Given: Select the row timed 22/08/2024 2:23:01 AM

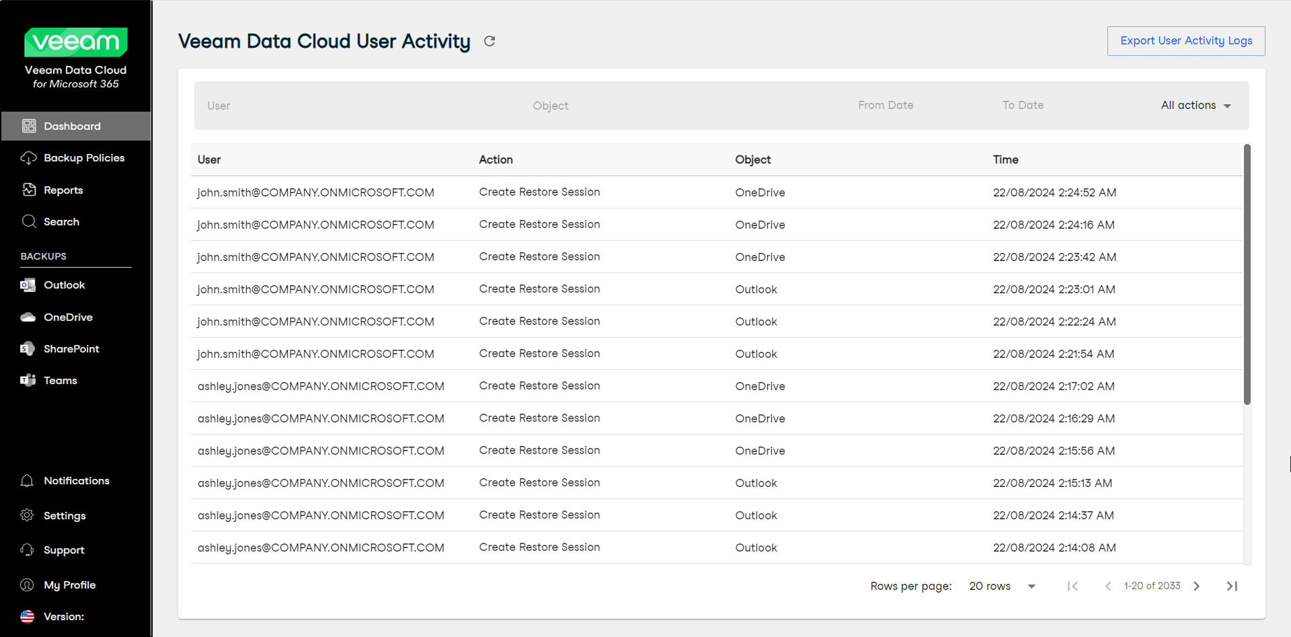Looking at the screenshot, I should click(717, 289).
